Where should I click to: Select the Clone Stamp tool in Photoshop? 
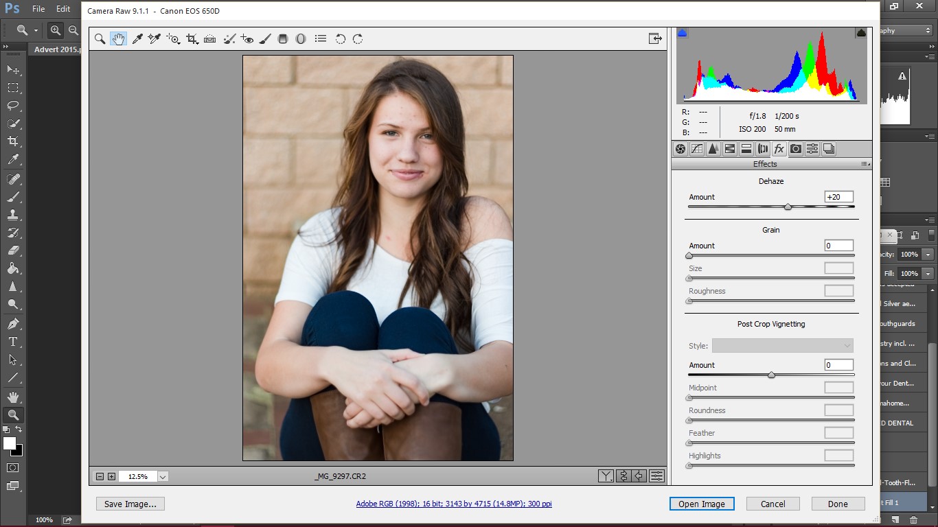click(13, 214)
